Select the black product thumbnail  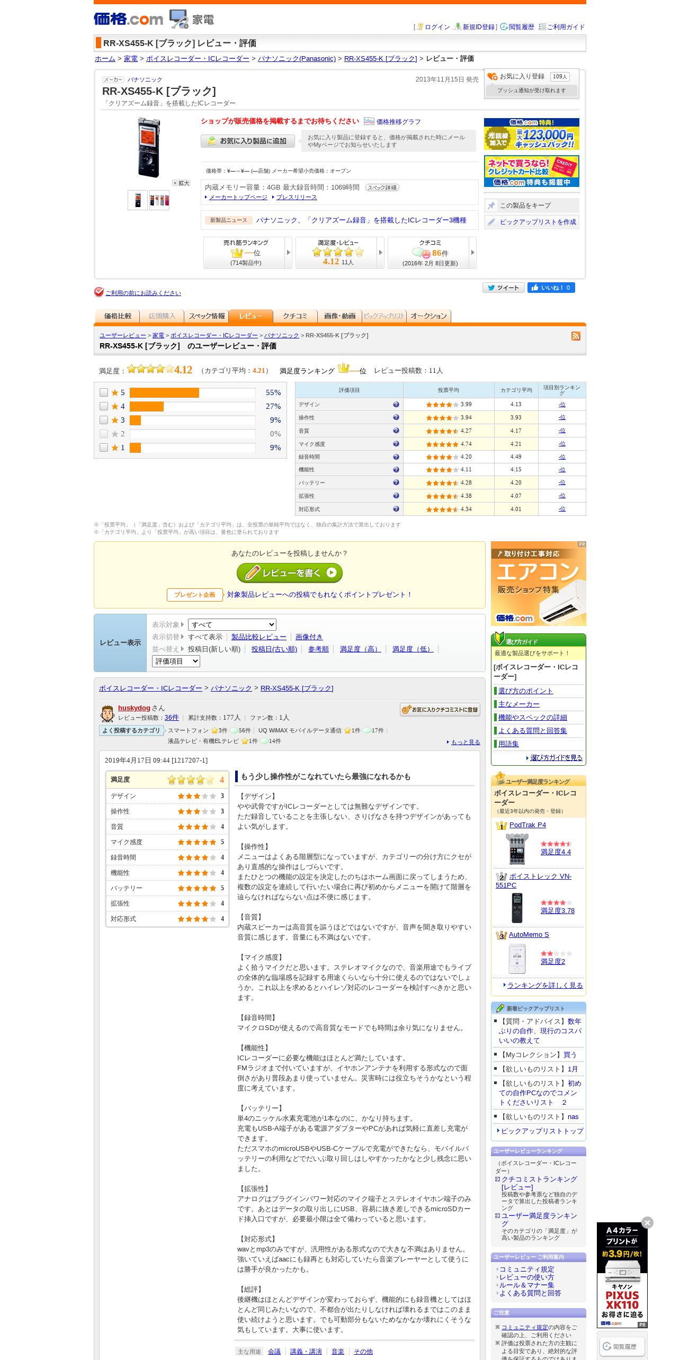pos(138,200)
